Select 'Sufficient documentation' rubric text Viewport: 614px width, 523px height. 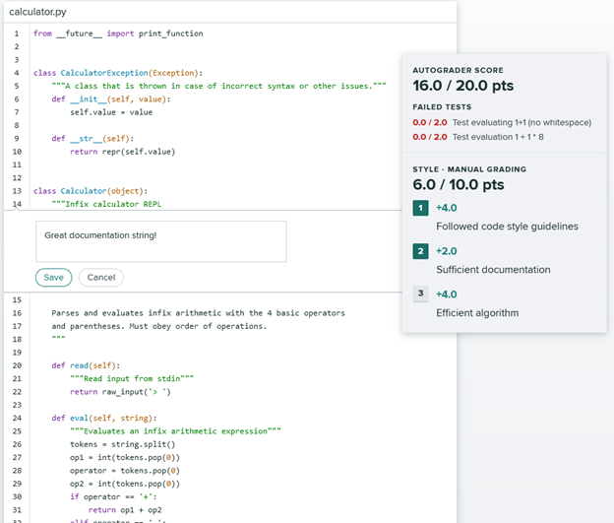pyautogui.click(x=493, y=270)
